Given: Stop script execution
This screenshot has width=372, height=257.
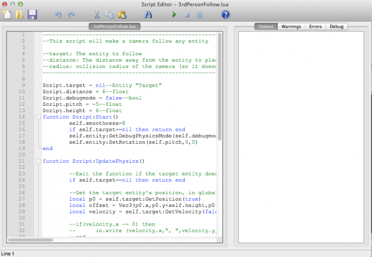Looking at the screenshot, I should (x=187, y=15).
